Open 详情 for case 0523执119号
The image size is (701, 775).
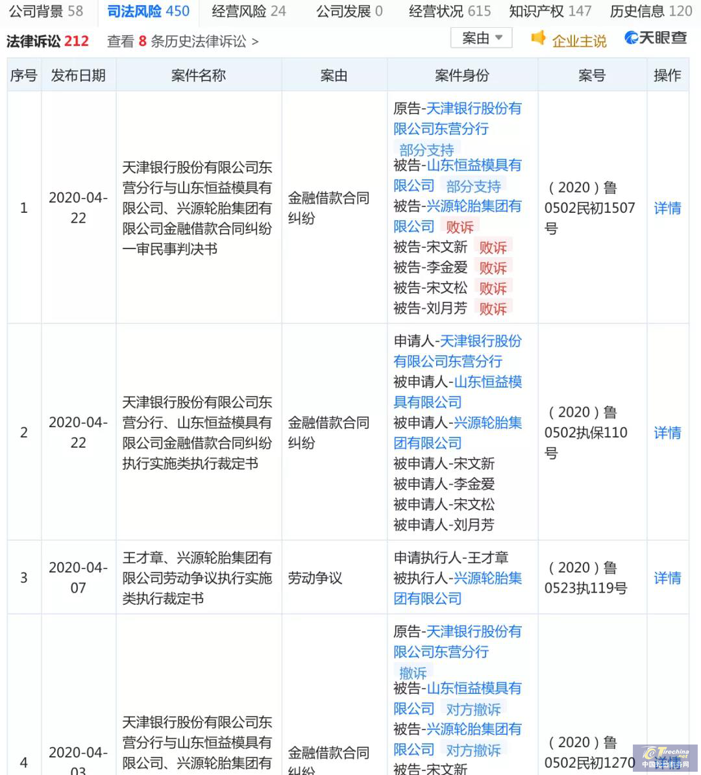tap(667, 578)
